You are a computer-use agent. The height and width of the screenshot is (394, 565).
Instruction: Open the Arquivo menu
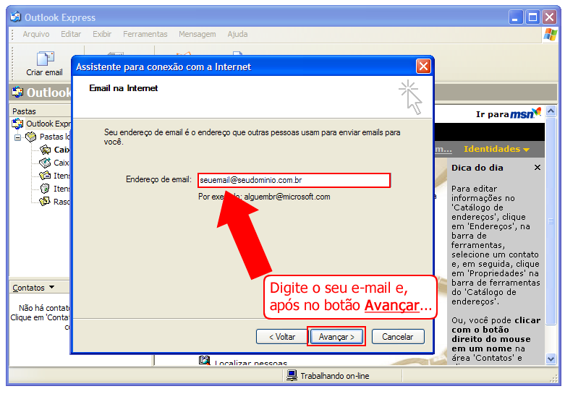tap(36, 34)
